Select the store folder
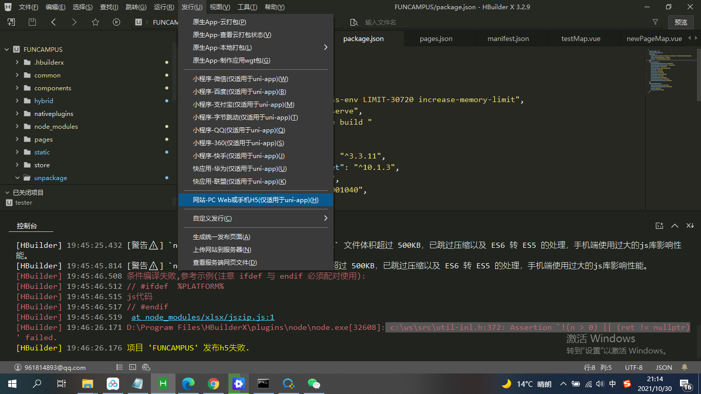This screenshot has width=701, height=394. (42, 165)
